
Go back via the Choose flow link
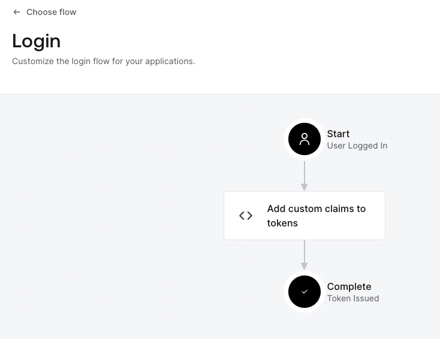51,12
